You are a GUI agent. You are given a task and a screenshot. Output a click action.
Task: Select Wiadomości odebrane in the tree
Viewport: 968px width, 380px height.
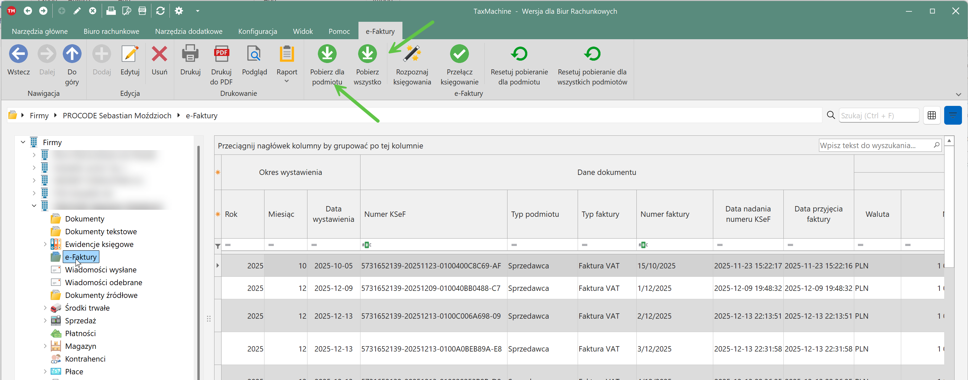point(103,282)
